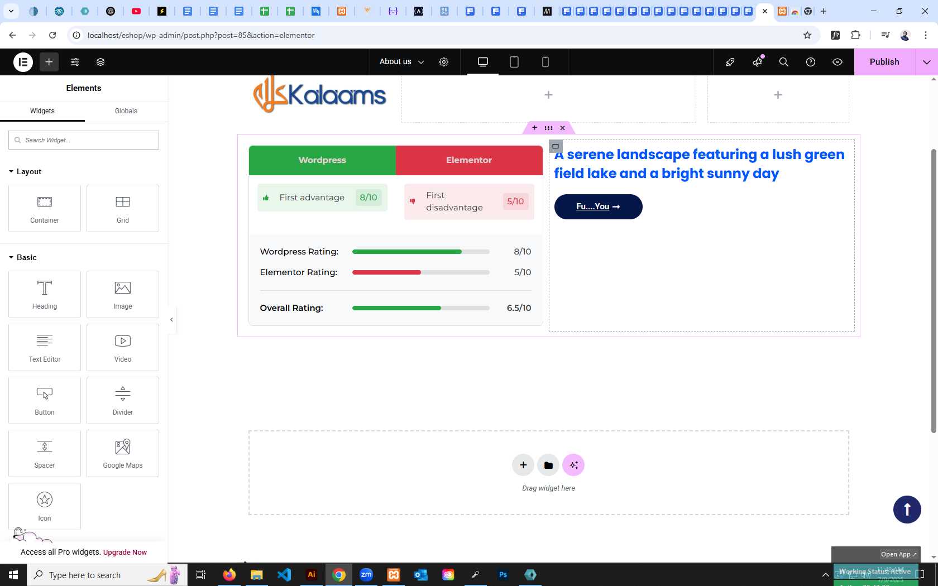Open the rocket launch icon
The height and width of the screenshot is (586, 938).
click(x=730, y=62)
